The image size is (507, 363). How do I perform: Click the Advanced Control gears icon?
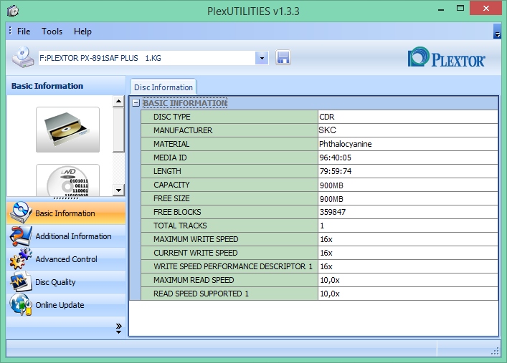pyautogui.click(x=20, y=259)
